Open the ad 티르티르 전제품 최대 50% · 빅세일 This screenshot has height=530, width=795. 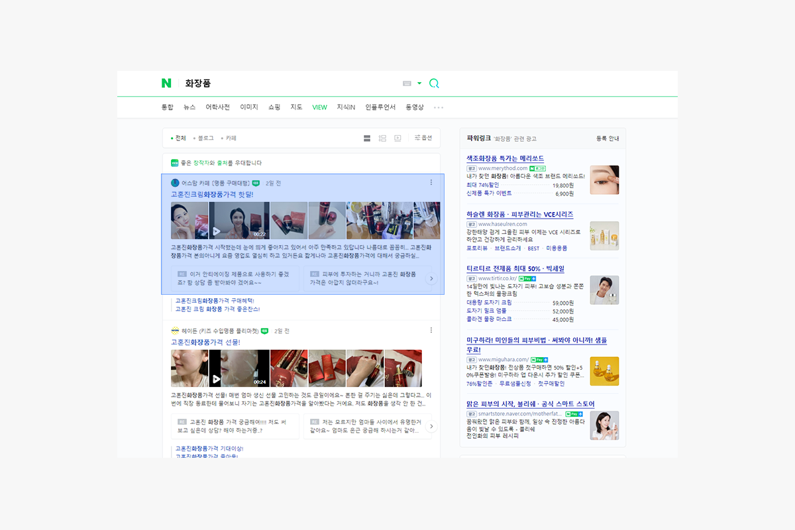tap(515, 269)
